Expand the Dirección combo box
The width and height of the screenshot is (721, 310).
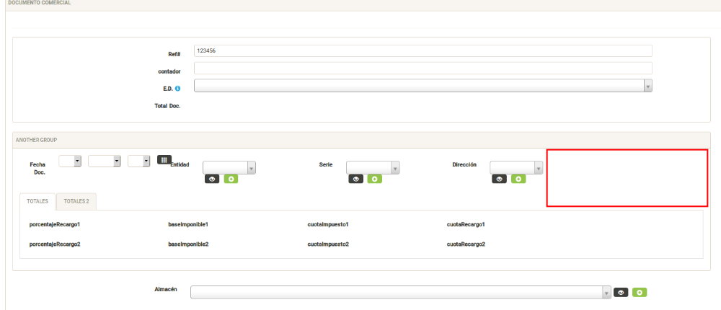pos(516,168)
